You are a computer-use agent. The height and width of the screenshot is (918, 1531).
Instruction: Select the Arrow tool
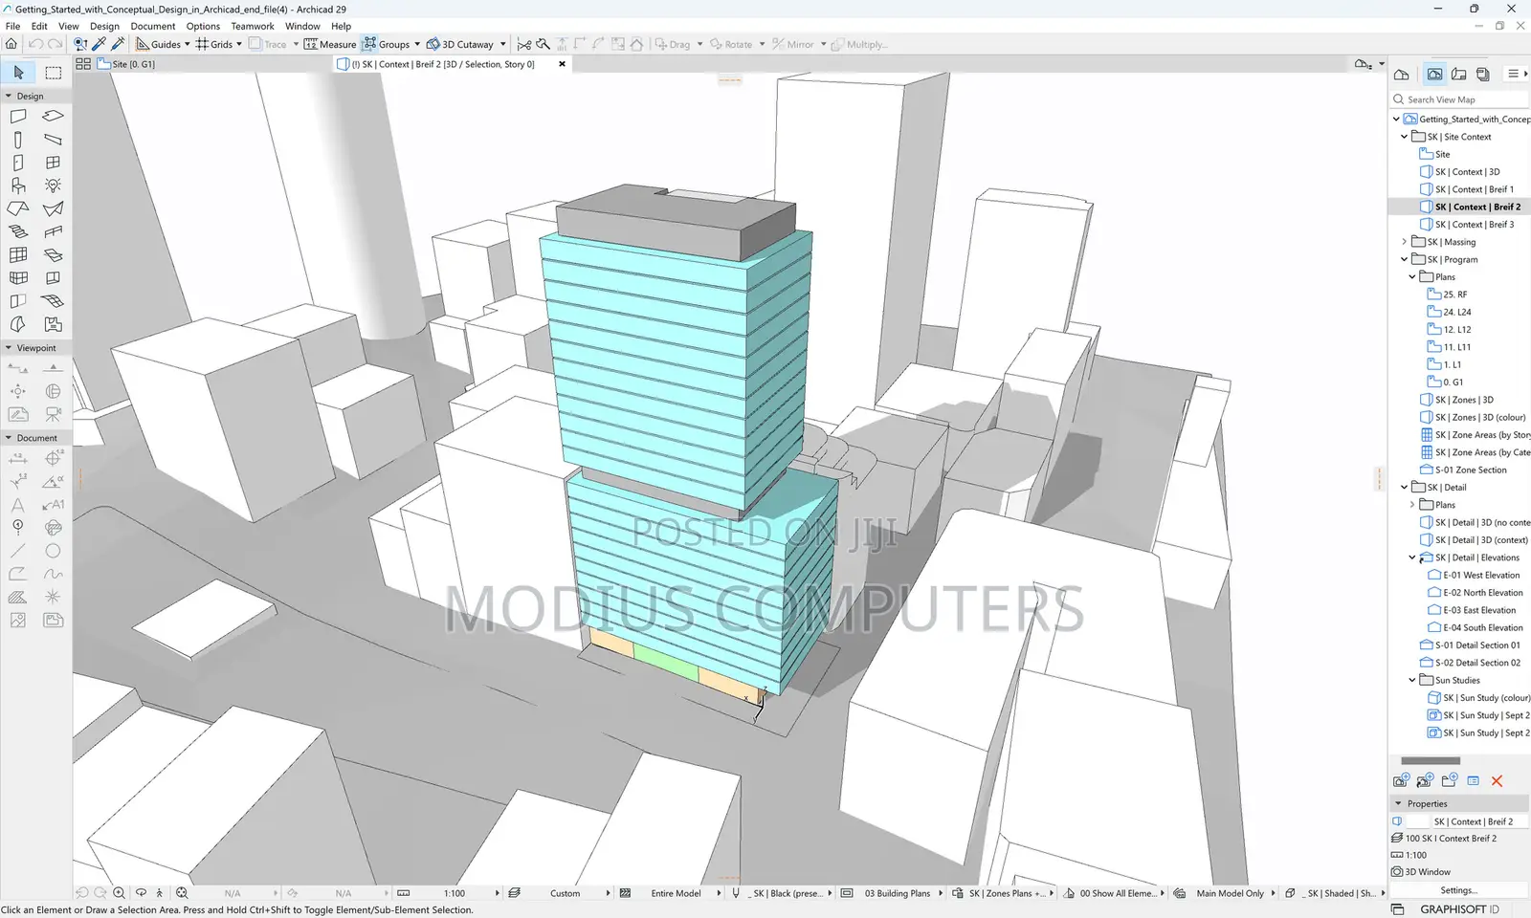tap(18, 73)
